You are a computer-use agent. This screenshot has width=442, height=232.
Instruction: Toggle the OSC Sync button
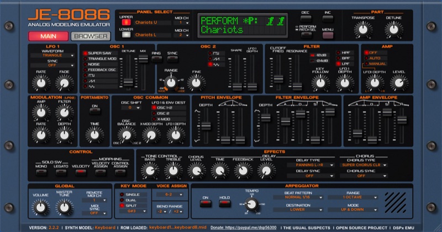click(x=172, y=59)
